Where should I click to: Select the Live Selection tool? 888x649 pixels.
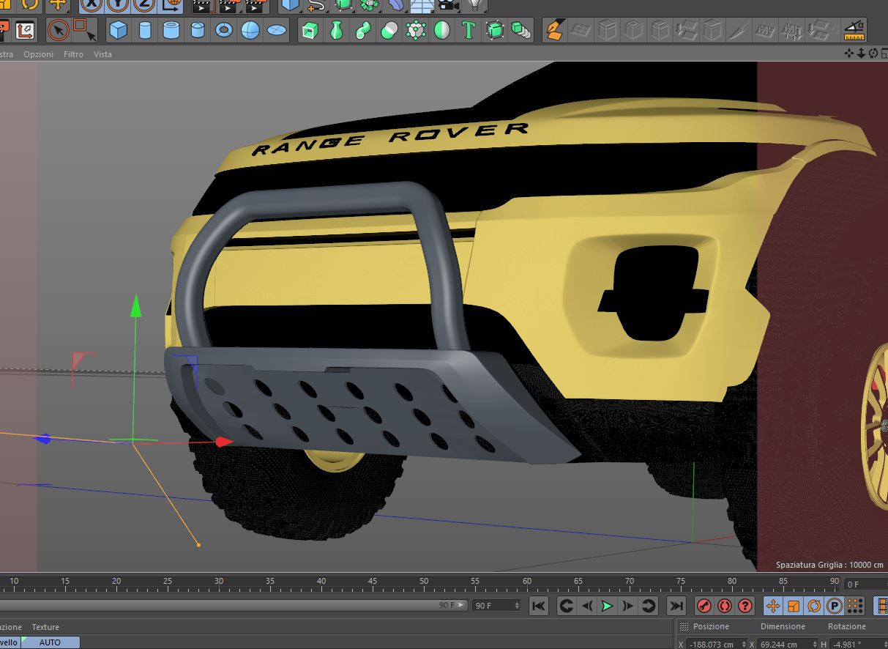pyautogui.click(x=58, y=31)
